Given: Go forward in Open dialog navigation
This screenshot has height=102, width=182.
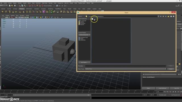Looking at the screenshot, I should pyautogui.click(x=163, y=16).
